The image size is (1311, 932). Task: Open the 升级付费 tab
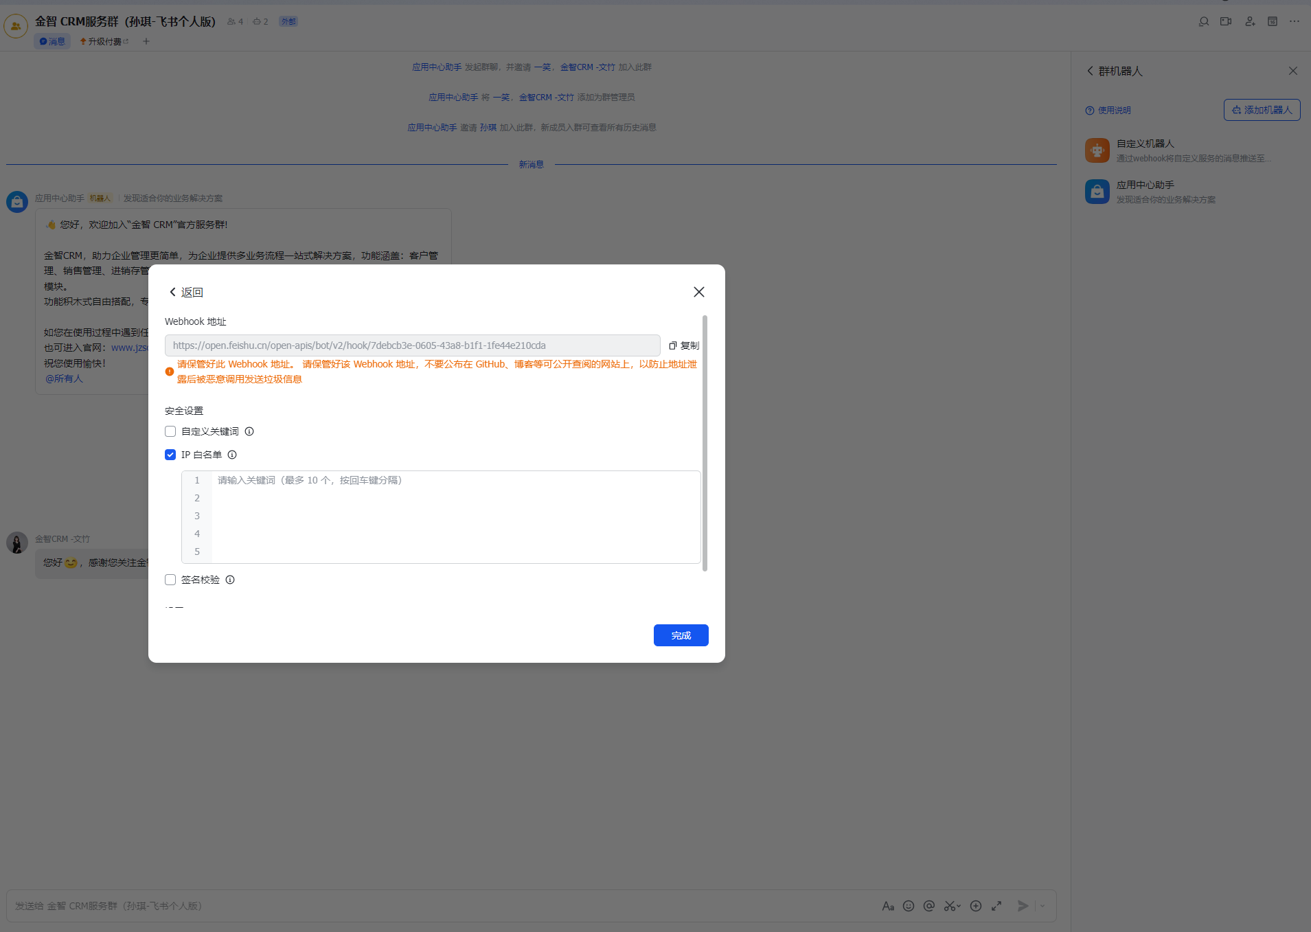point(104,42)
